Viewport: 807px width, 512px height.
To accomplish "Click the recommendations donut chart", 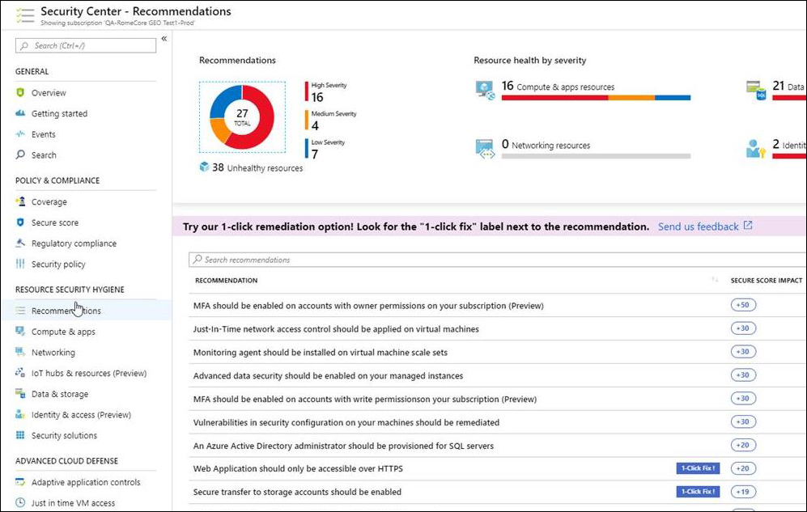I will click(x=242, y=117).
